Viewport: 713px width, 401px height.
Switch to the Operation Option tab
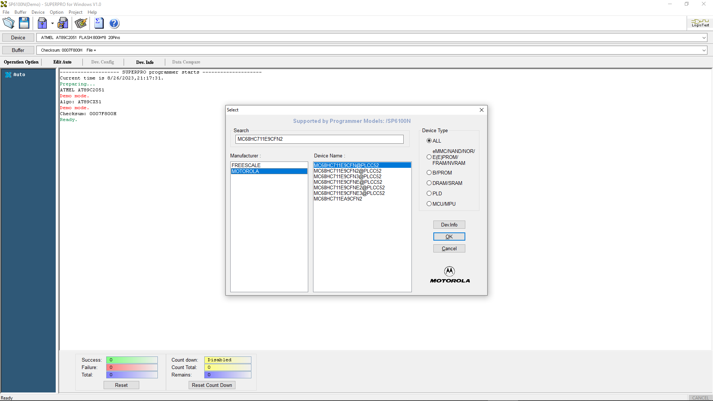coord(21,62)
